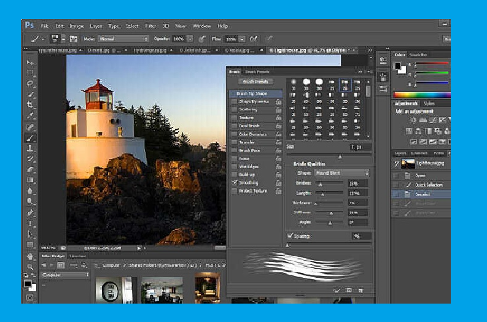Select the Crop tool
The height and width of the screenshot is (322, 487).
[30, 105]
